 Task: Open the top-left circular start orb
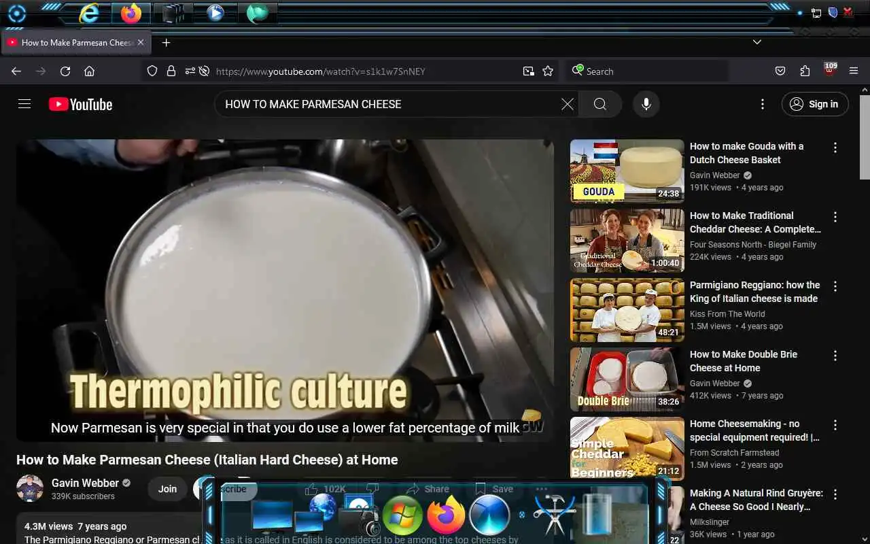click(16, 14)
